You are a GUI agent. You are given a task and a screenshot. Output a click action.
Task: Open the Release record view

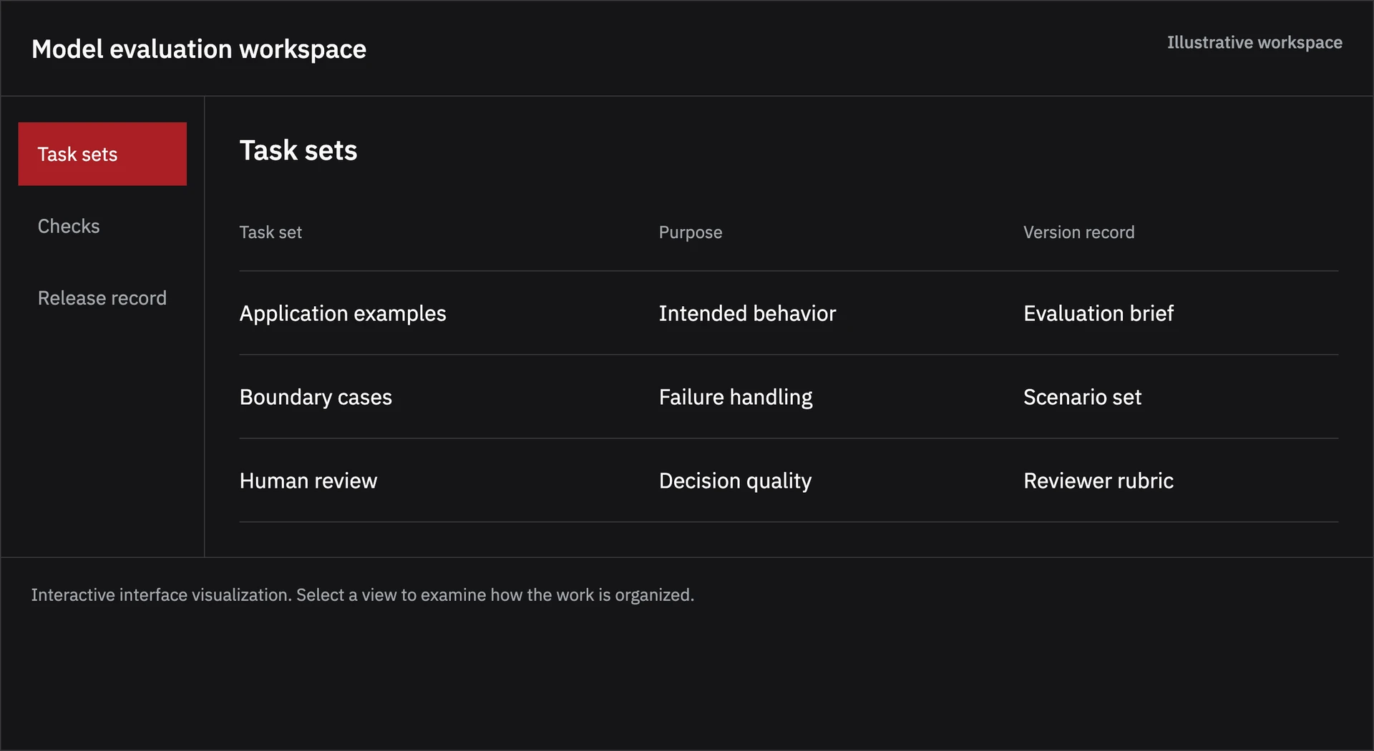tap(102, 298)
